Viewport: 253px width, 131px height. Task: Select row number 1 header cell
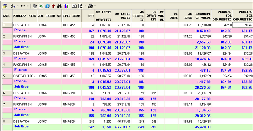7,25
